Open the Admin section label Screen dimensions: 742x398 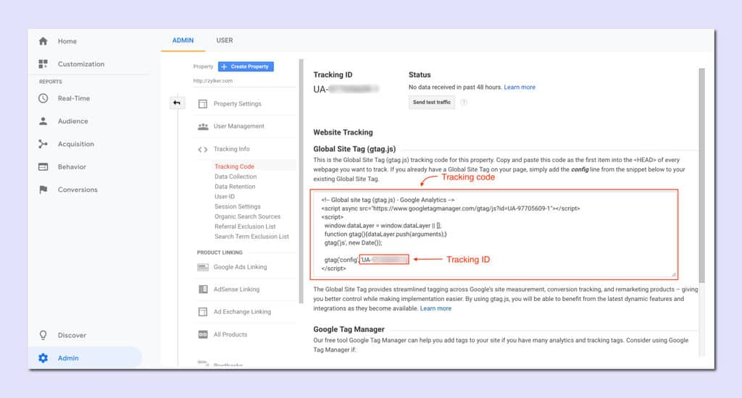[68, 357]
